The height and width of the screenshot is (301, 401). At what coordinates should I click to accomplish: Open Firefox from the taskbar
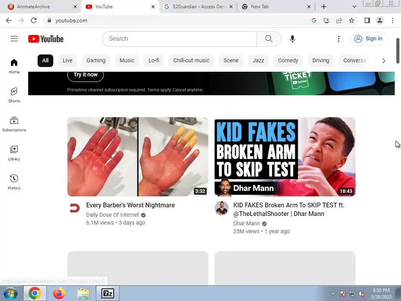(x=59, y=293)
